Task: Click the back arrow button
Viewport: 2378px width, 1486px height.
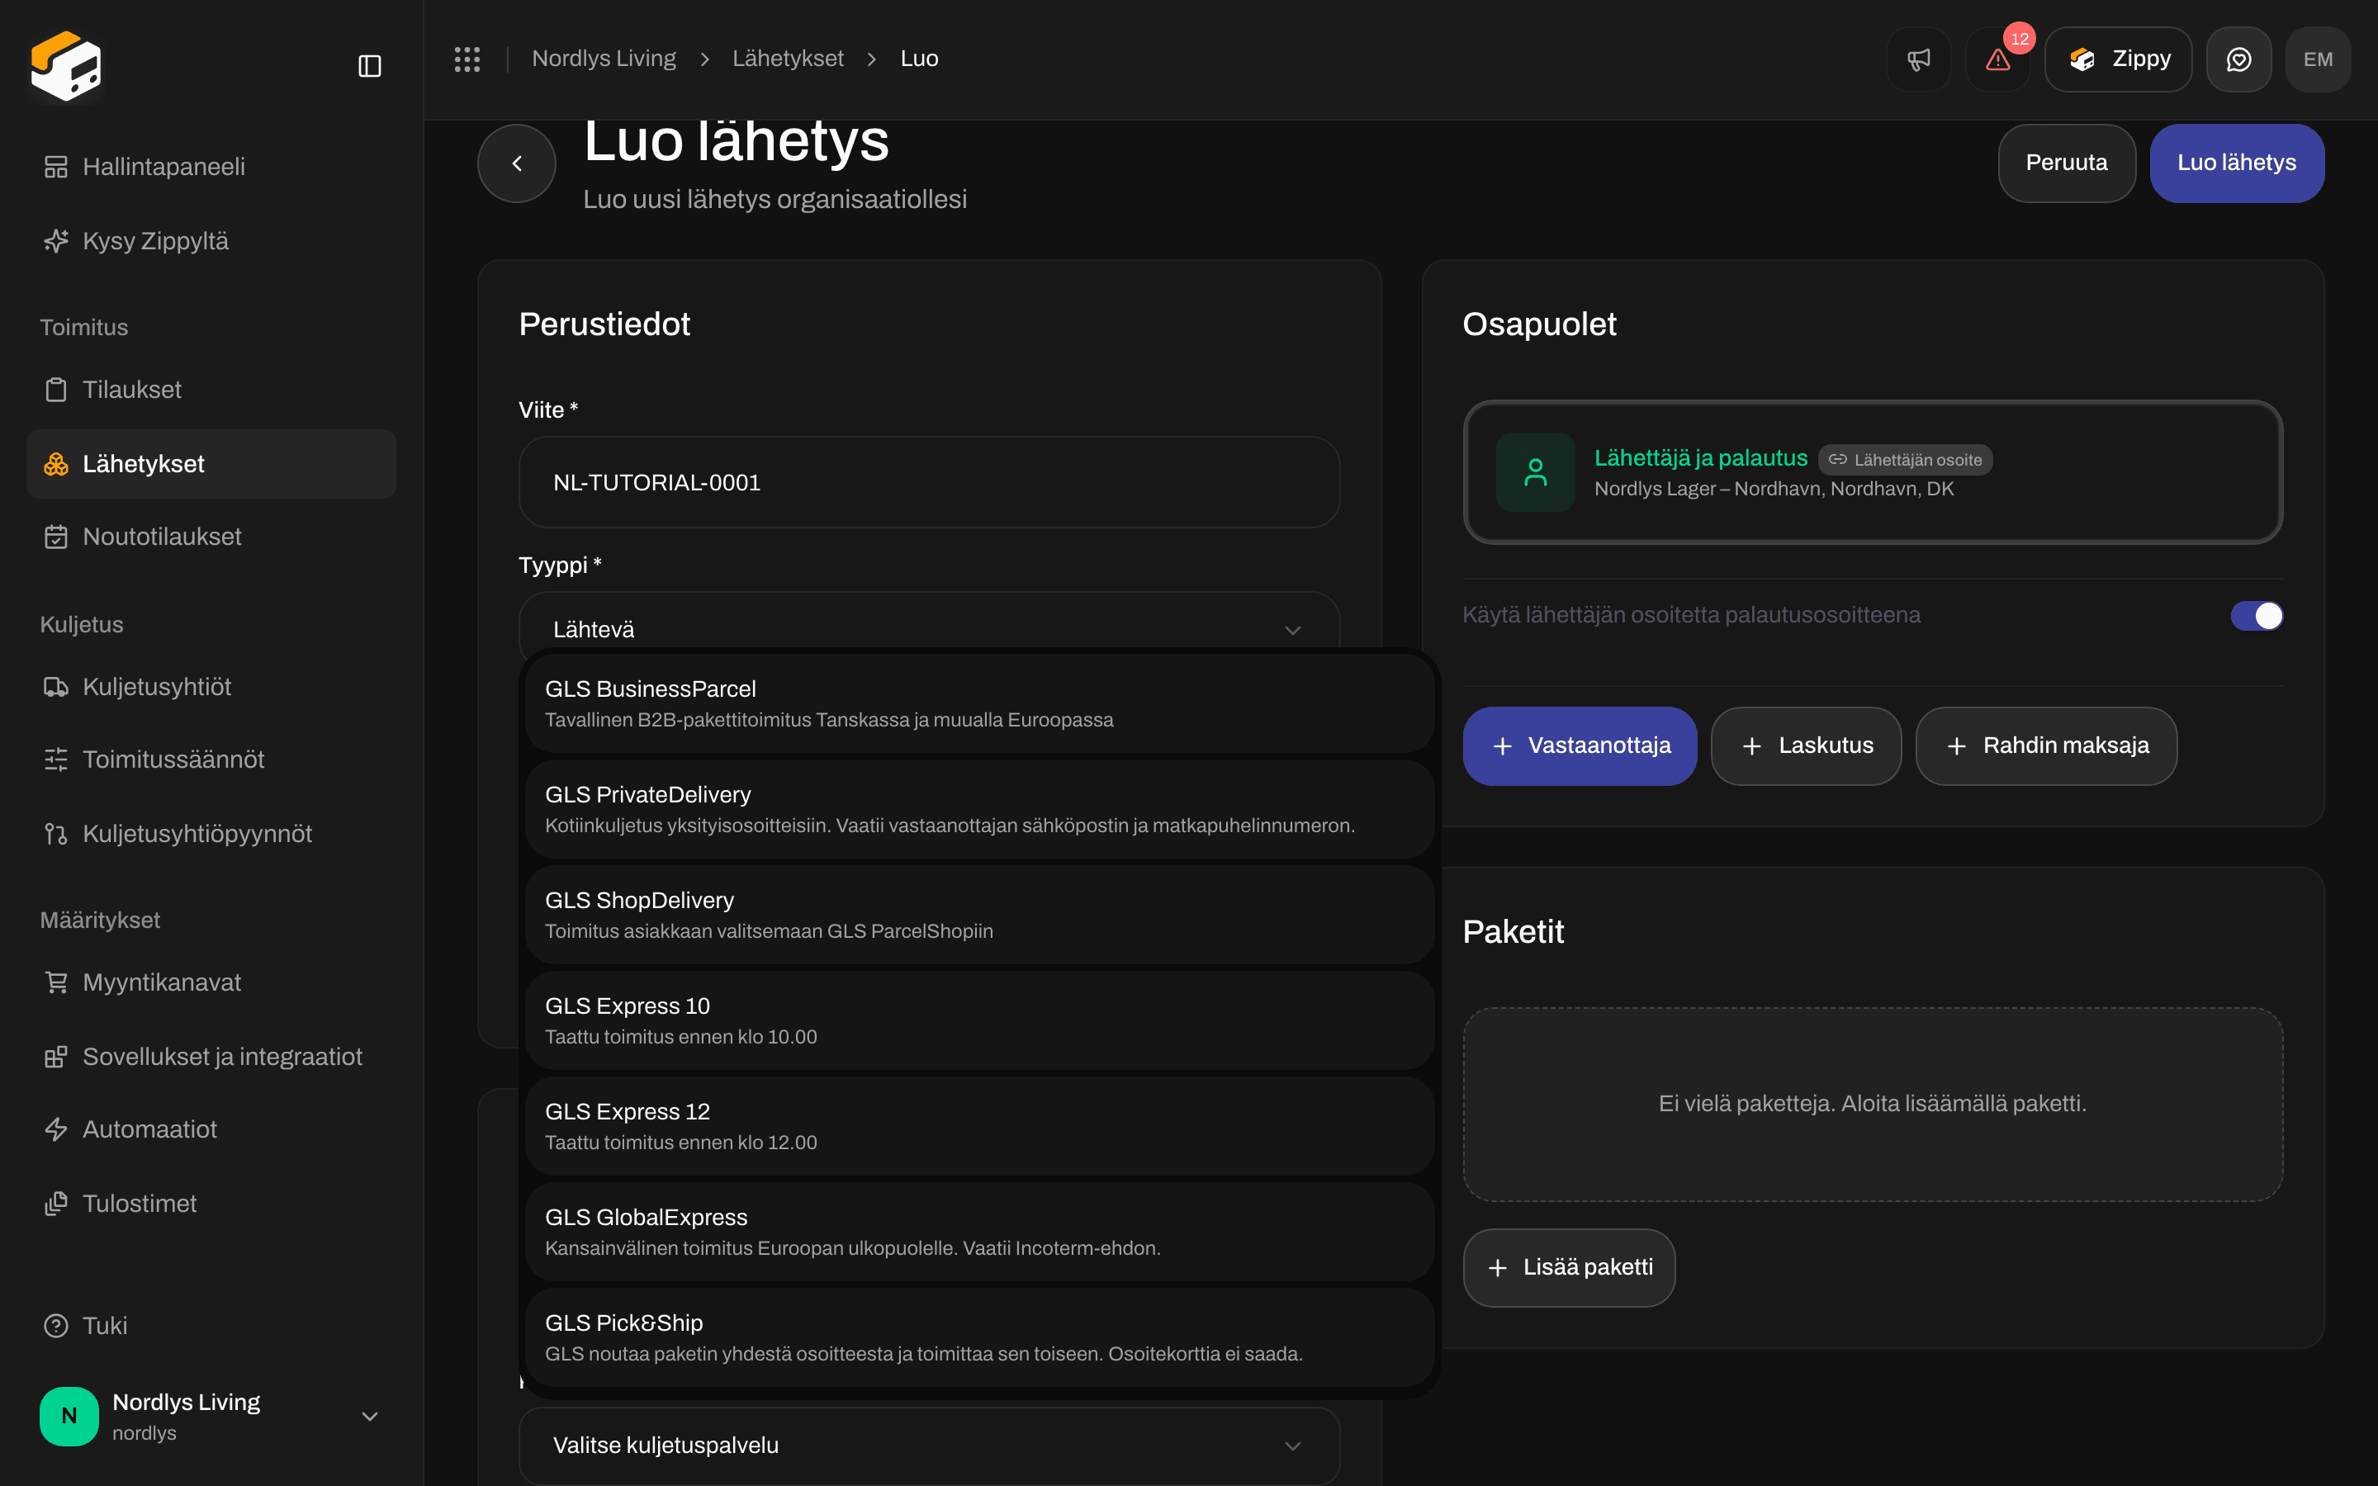Action: [517, 163]
